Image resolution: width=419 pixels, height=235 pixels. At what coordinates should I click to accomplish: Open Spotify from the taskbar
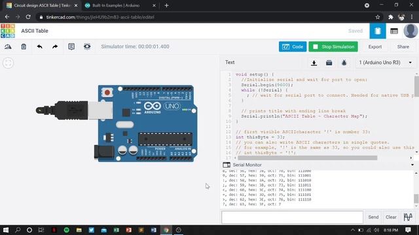click(67, 230)
